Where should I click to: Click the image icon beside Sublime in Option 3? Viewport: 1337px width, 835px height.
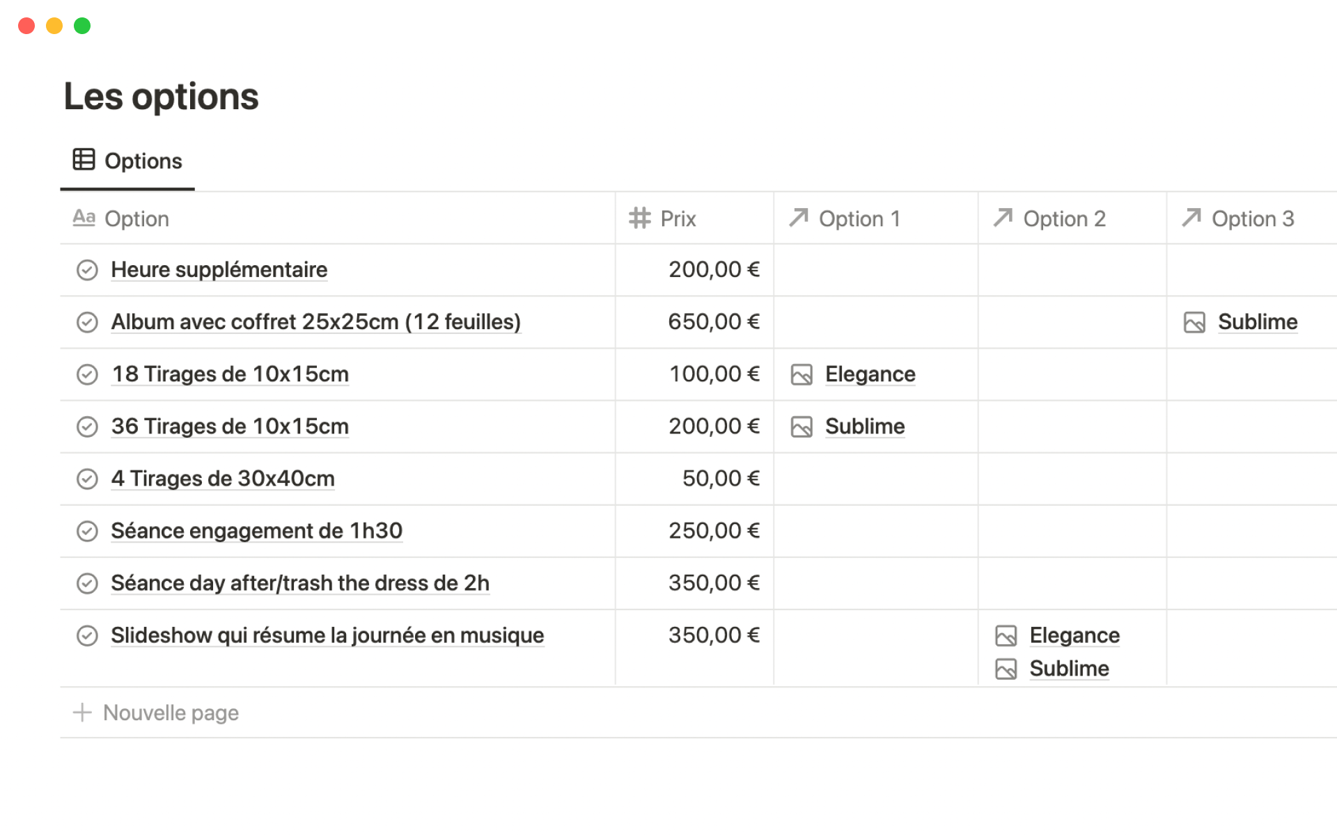[x=1194, y=322]
